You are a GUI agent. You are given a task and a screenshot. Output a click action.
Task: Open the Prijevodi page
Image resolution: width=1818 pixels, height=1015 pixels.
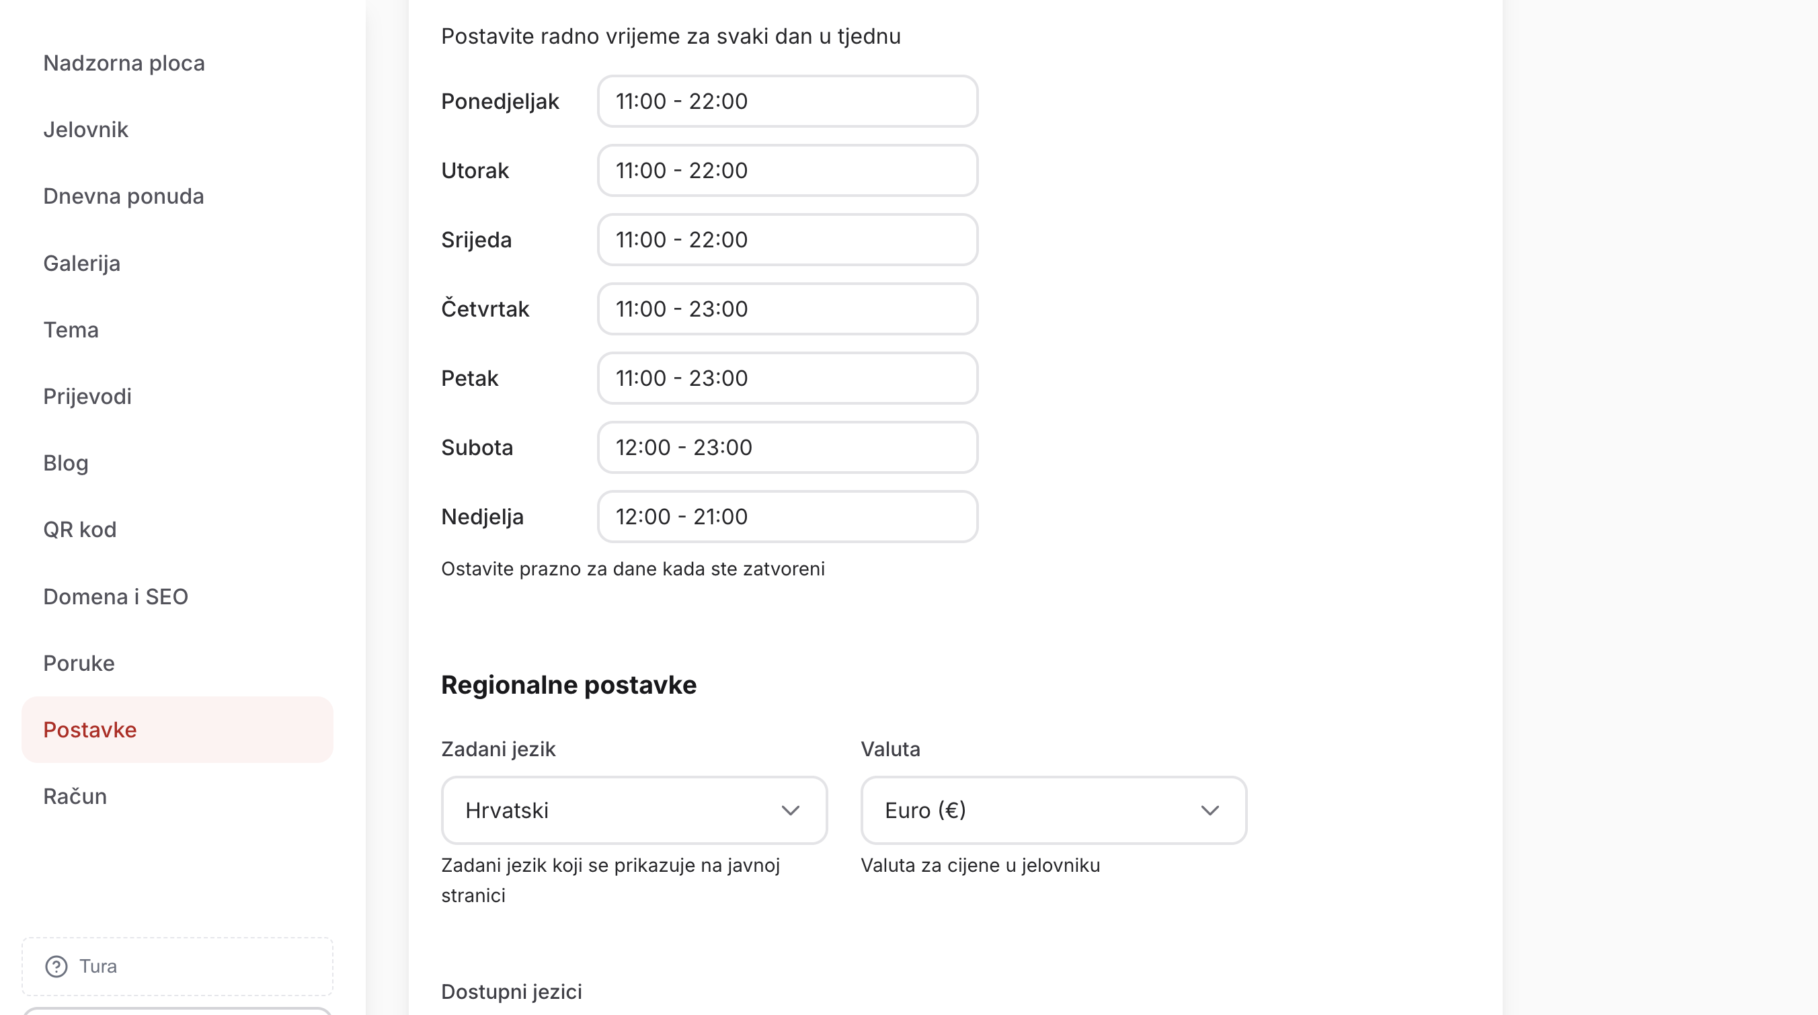[87, 396]
